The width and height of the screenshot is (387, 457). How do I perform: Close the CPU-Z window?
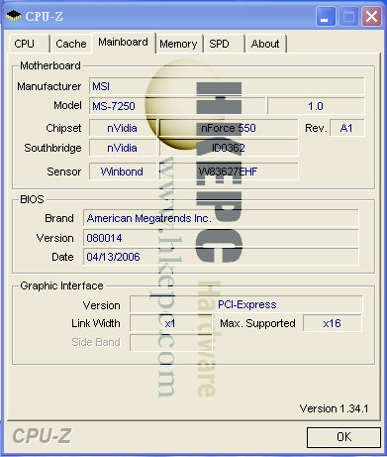click(371, 16)
